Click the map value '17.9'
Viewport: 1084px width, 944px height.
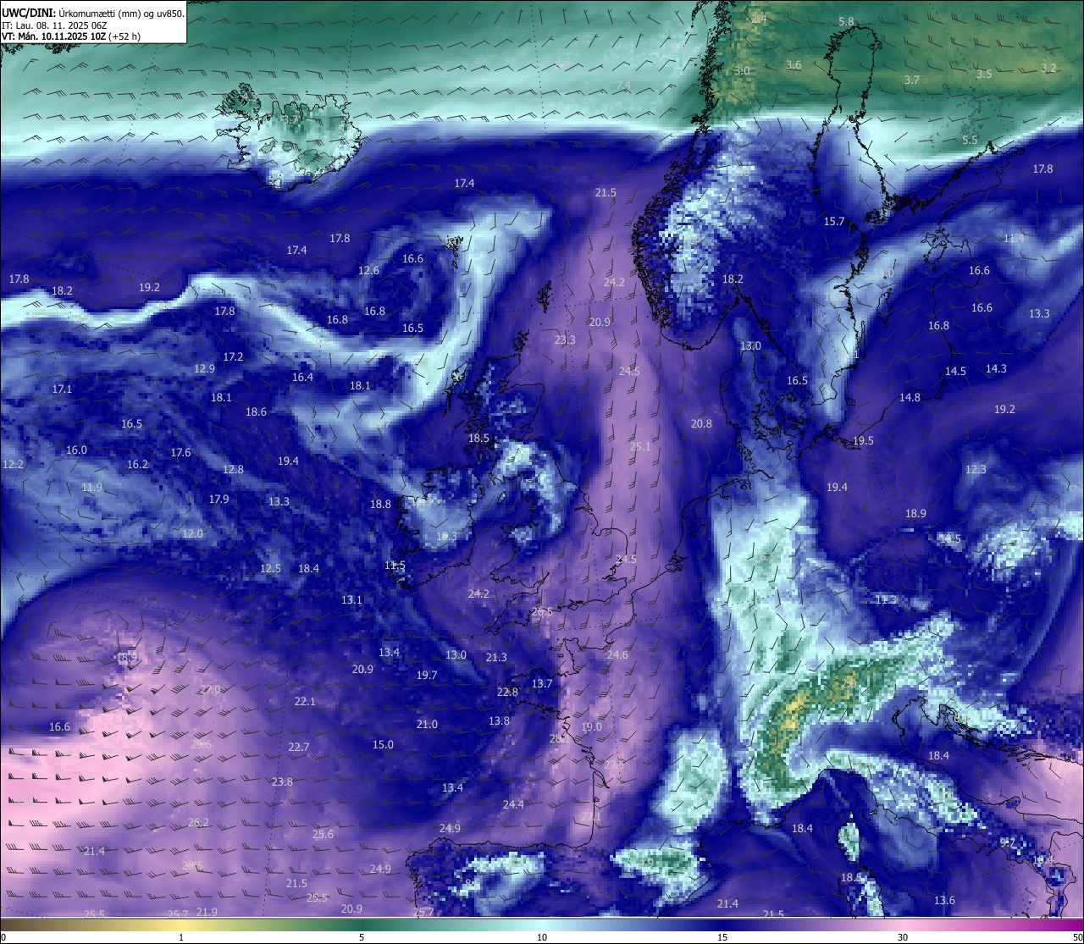tap(218, 500)
